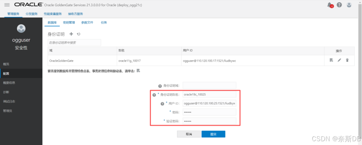Focus the 身份证明域 input field
This screenshot has width=362, height=145.
point(209,85)
